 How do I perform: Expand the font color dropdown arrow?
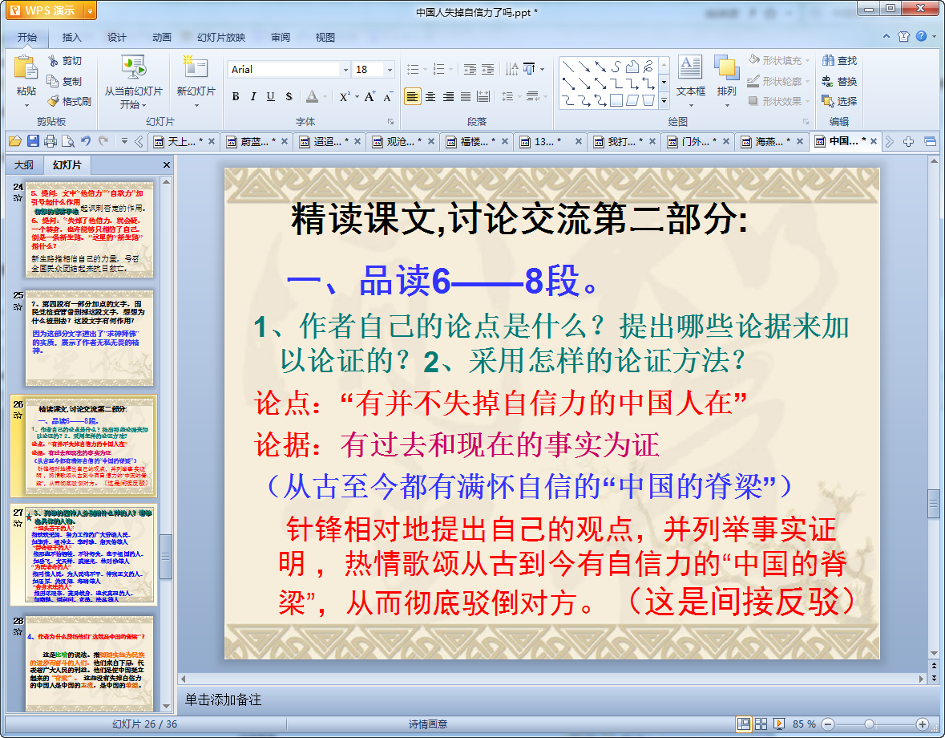[325, 96]
